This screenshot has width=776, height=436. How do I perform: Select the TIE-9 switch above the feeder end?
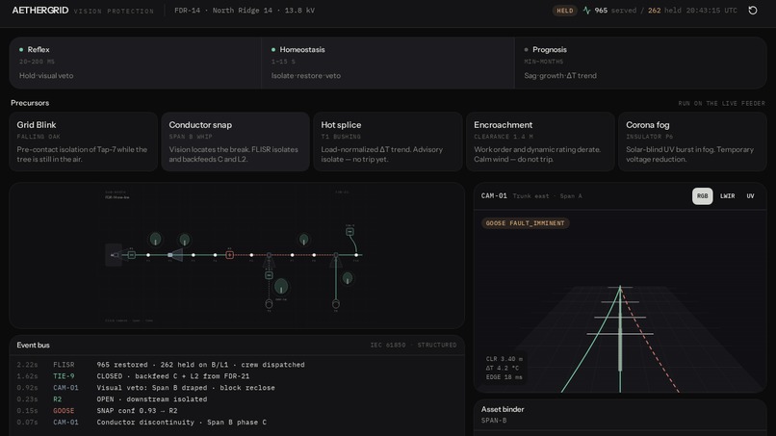pyautogui.click(x=349, y=232)
